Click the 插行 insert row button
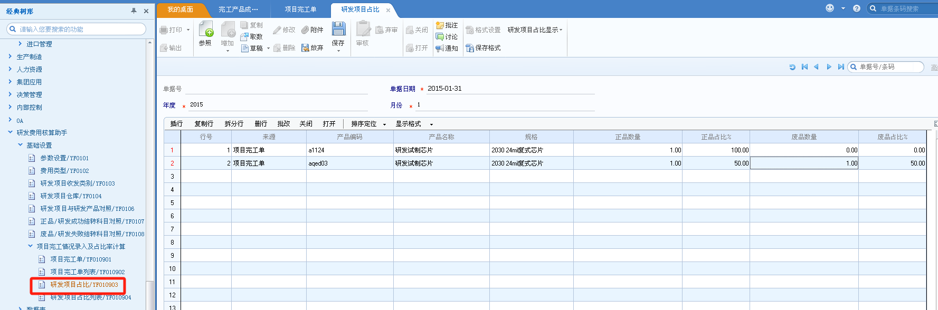The width and height of the screenshot is (938, 310). (176, 124)
